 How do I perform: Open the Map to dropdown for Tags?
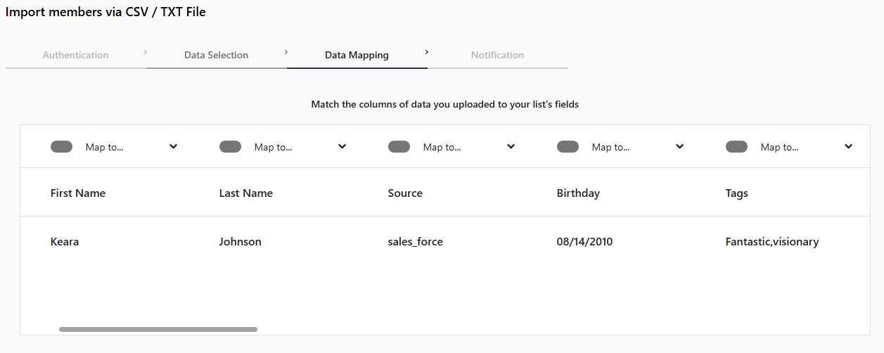807,147
